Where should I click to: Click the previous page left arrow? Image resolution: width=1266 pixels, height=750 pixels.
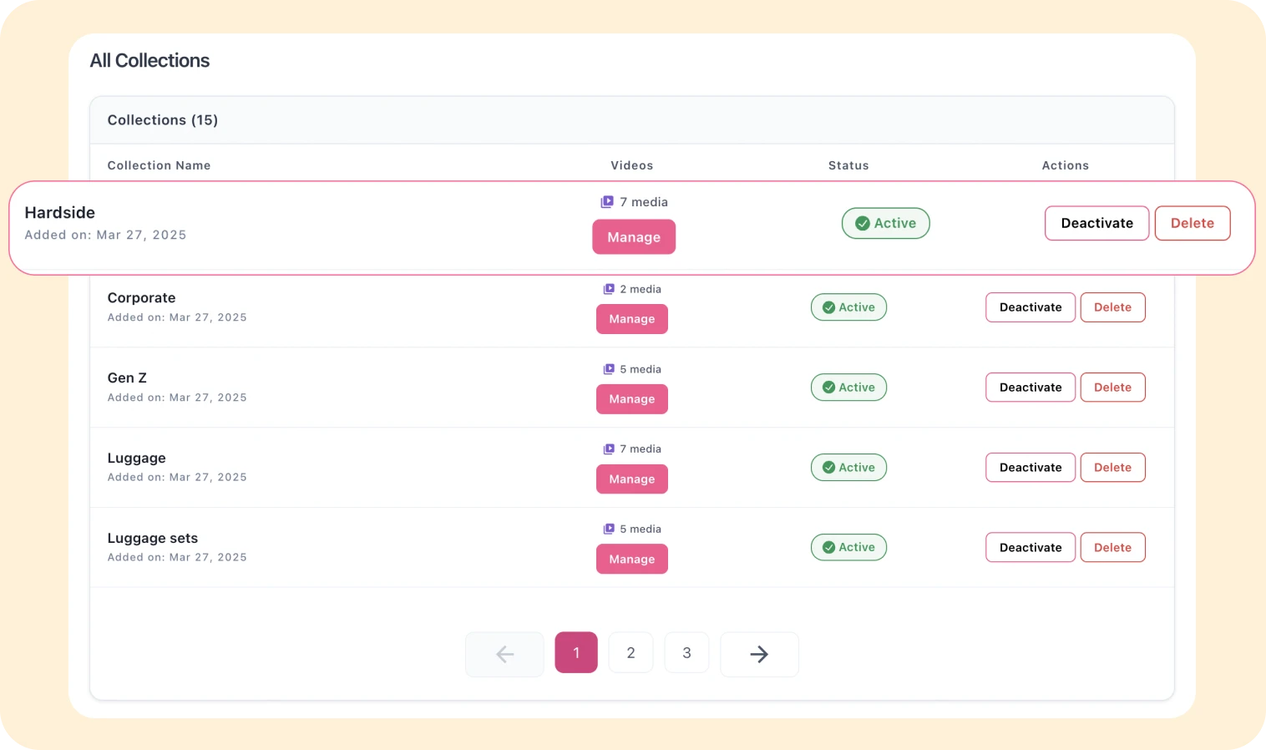(x=504, y=654)
